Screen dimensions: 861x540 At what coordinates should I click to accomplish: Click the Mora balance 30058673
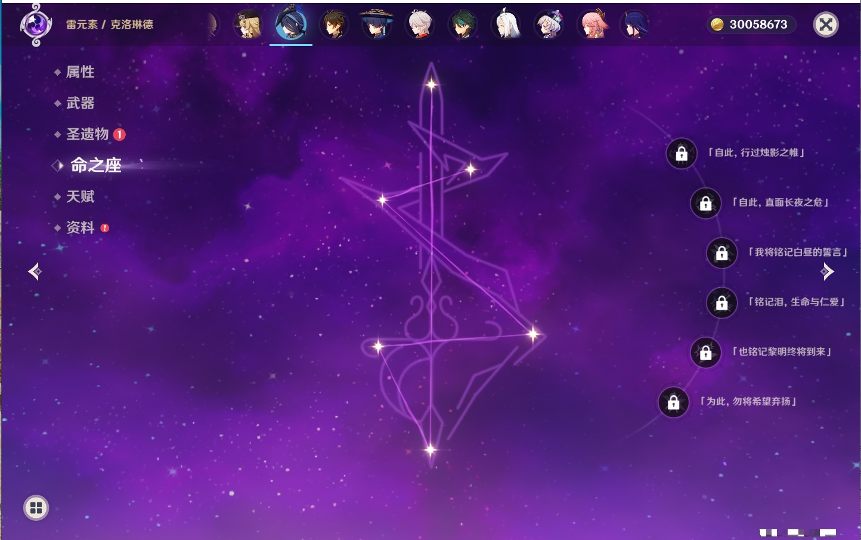(758, 24)
